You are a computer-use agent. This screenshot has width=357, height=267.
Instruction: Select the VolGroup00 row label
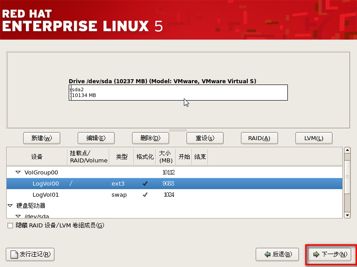coord(41,172)
